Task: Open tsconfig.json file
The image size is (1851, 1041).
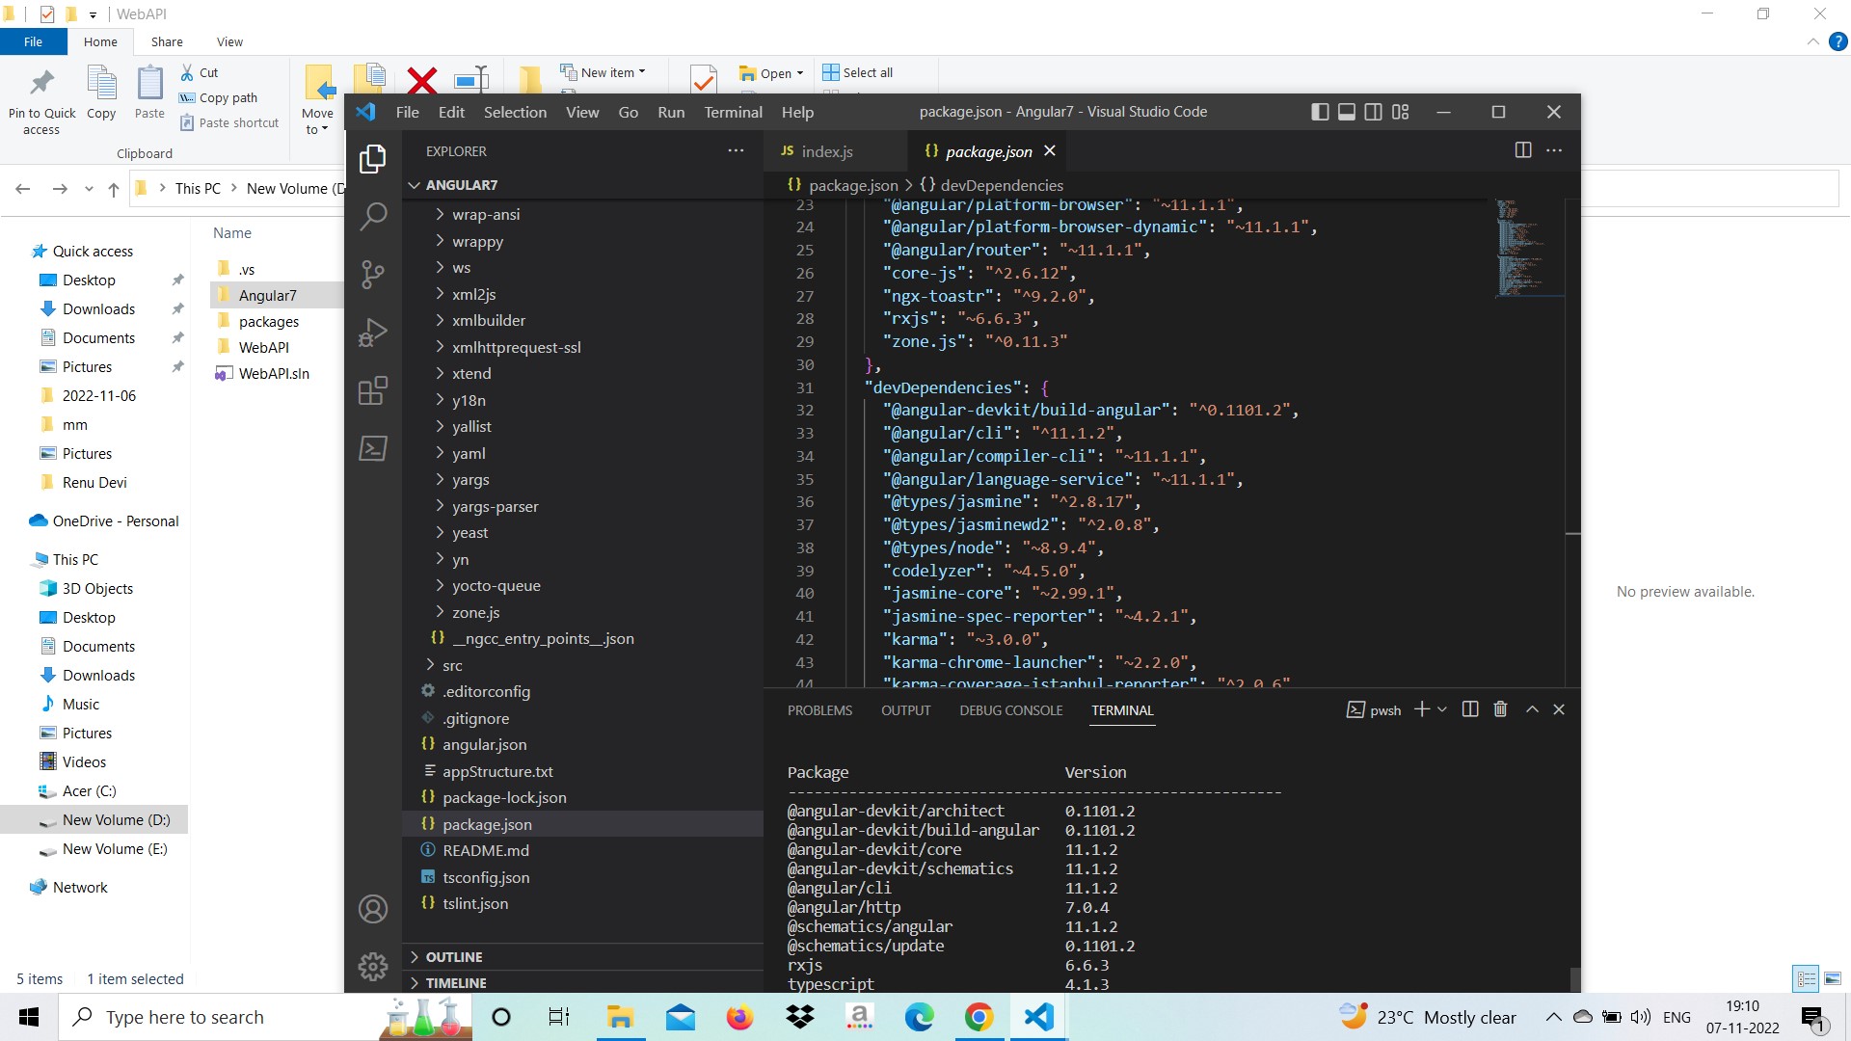Action: pos(486,877)
